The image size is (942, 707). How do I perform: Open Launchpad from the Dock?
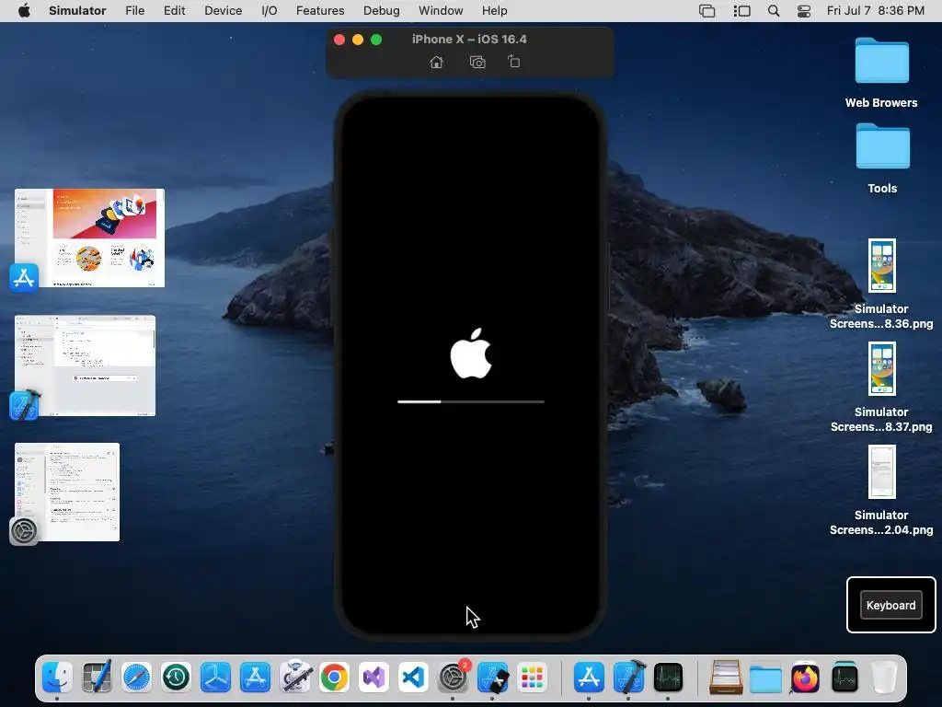tap(533, 678)
